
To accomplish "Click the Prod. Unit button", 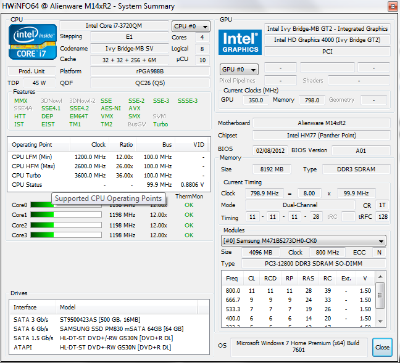I will click(31, 71).
